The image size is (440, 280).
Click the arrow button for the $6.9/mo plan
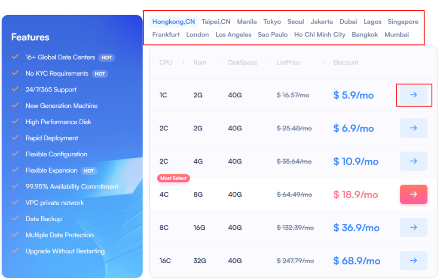click(413, 128)
